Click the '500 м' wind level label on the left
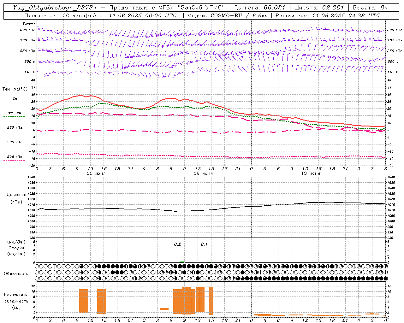The image size is (404, 323). [x=30, y=62]
